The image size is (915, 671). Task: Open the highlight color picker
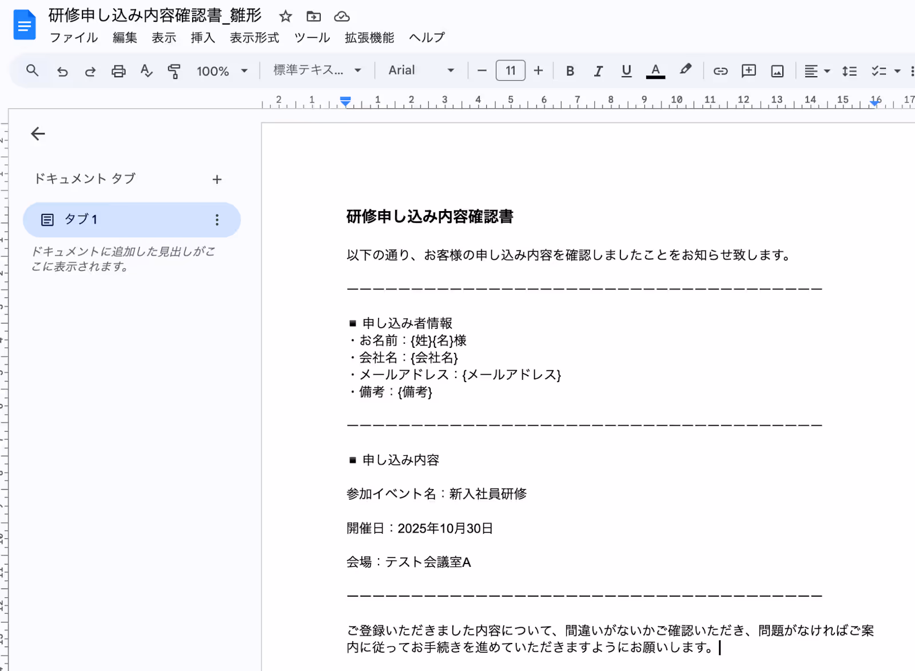(x=685, y=70)
